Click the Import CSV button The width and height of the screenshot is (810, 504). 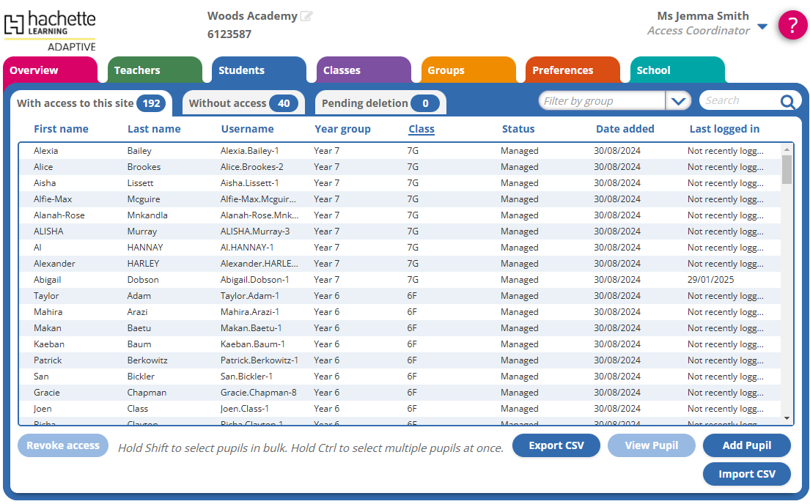pyautogui.click(x=746, y=473)
